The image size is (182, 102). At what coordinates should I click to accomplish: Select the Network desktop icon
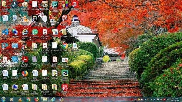(x=15, y=33)
